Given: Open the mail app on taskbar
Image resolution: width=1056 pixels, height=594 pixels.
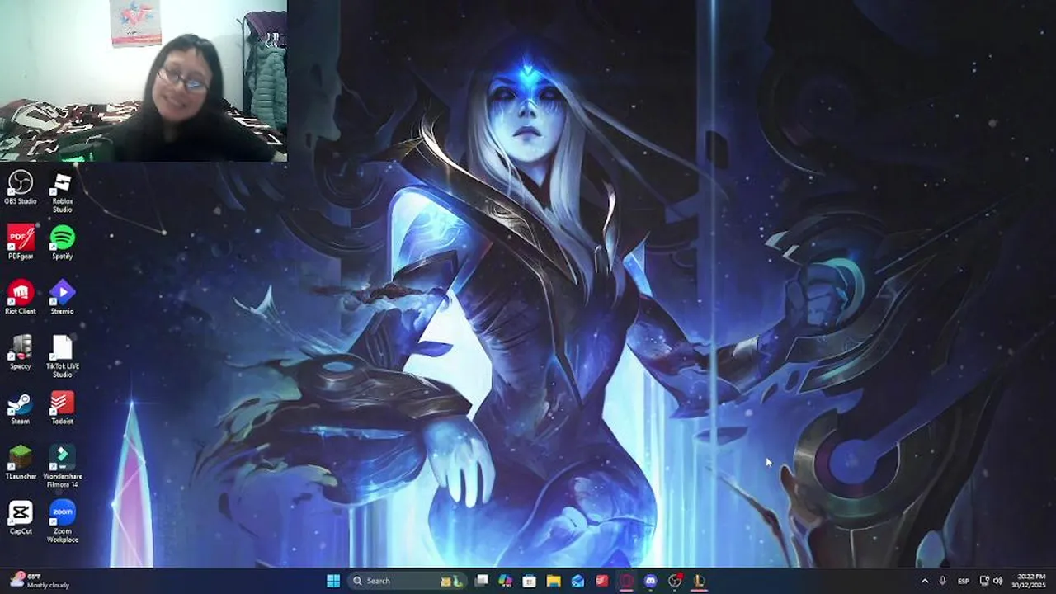Looking at the screenshot, I should pyautogui.click(x=578, y=581).
